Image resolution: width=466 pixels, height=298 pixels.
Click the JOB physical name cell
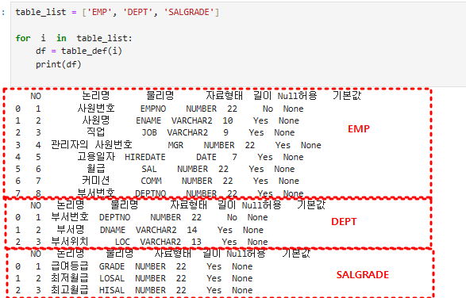pos(149,132)
